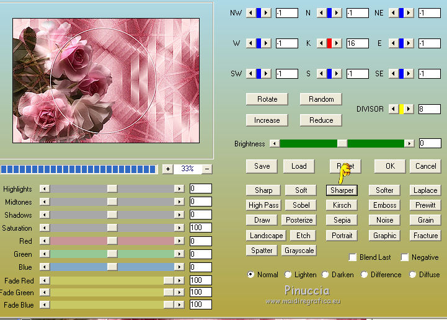Click the OK button
The width and height of the screenshot is (447, 320).
tap(390, 166)
